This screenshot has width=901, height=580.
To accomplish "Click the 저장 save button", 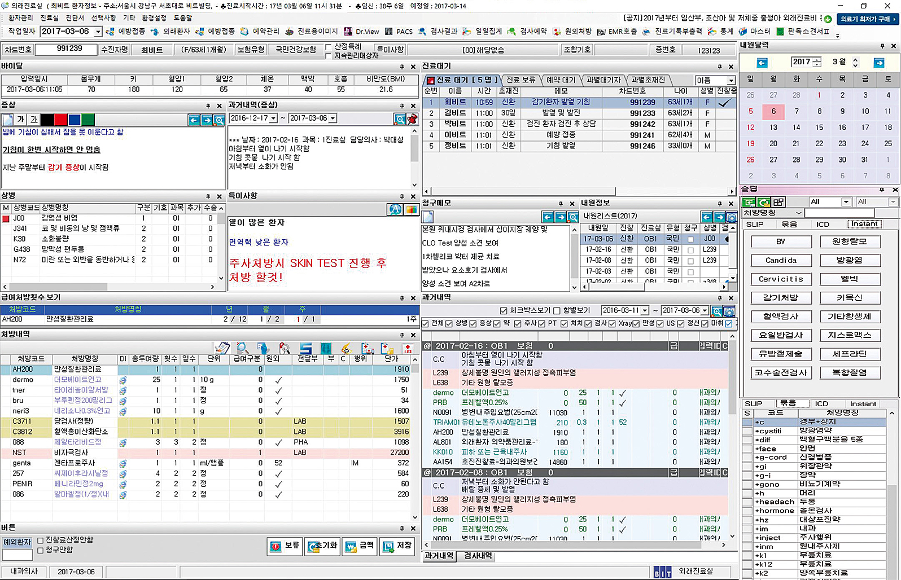I will point(398,546).
